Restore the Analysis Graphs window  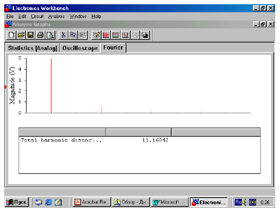pyautogui.click(x=263, y=24)
